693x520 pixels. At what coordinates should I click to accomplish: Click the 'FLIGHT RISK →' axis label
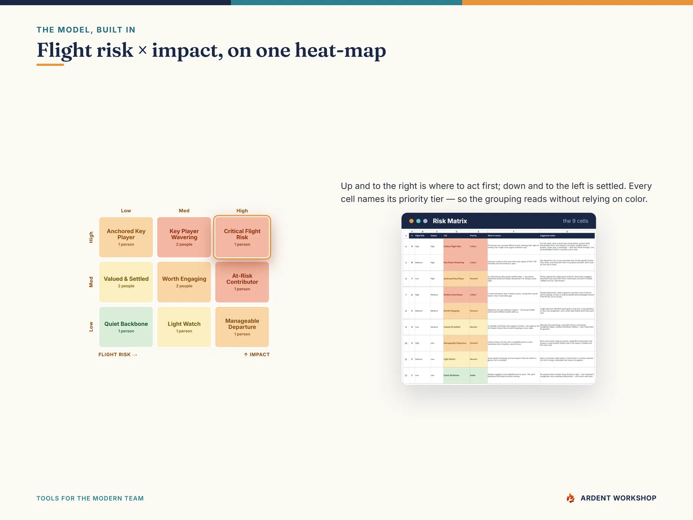click(x=118, y=354)
